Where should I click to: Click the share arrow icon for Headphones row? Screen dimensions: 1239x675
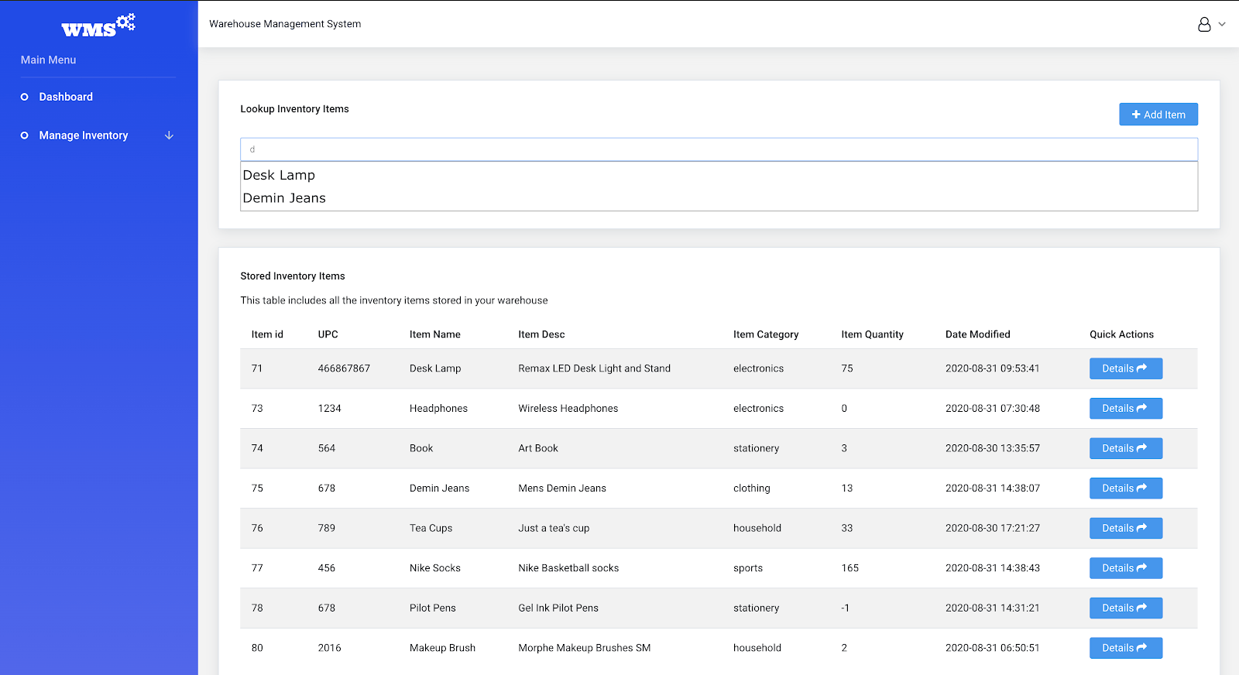coord(1141,408)
